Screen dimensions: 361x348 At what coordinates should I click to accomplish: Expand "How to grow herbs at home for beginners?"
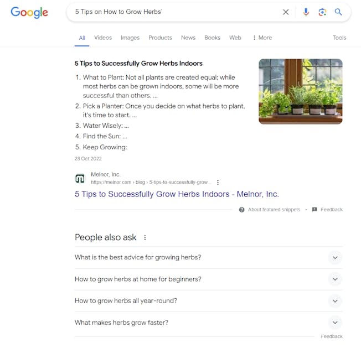[334, 279]
